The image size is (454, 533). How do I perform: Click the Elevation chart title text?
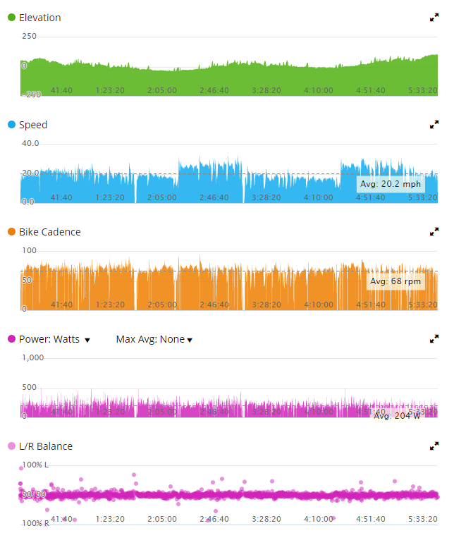point(39,18)
